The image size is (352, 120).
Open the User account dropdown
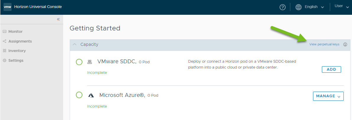[342, 6]
